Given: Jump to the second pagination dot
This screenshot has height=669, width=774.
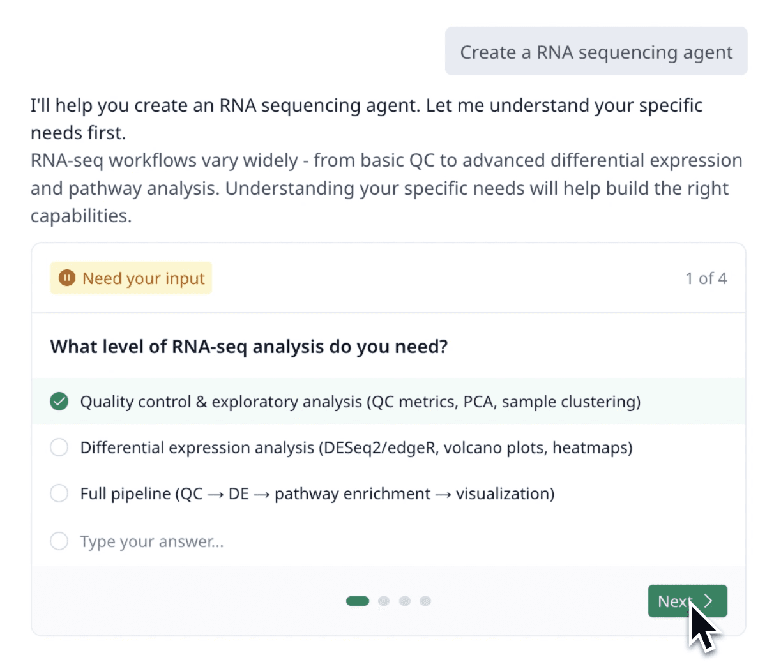Looking at the screenshot, I should tap(384, 601).
